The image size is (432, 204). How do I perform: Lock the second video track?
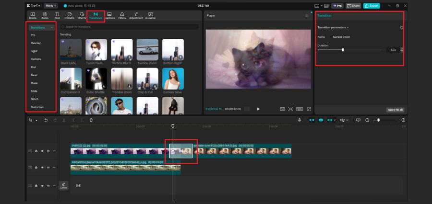(36, 168)
